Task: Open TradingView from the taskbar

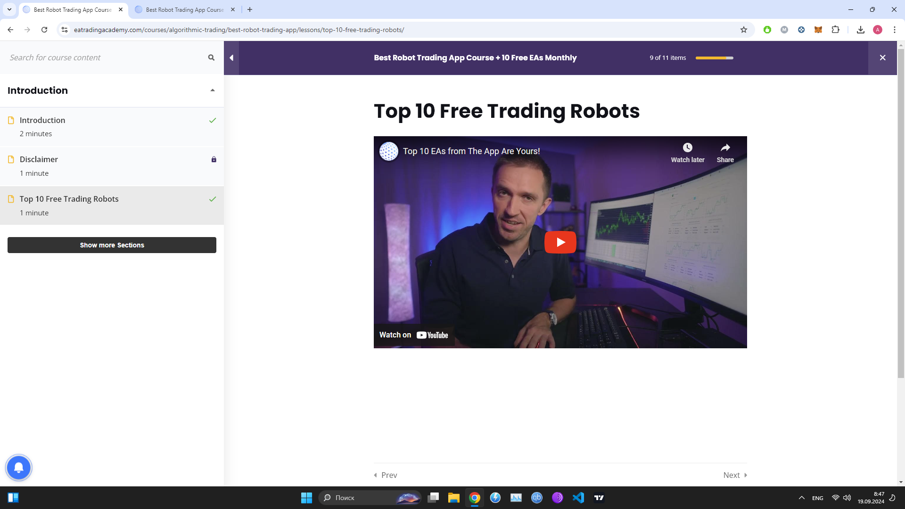Action: click(x=599, y=498)
